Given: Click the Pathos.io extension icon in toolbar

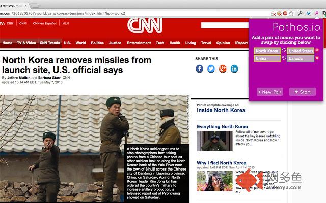Looking at the screenshot, I should pyautogui.click(x=317, y=14).
